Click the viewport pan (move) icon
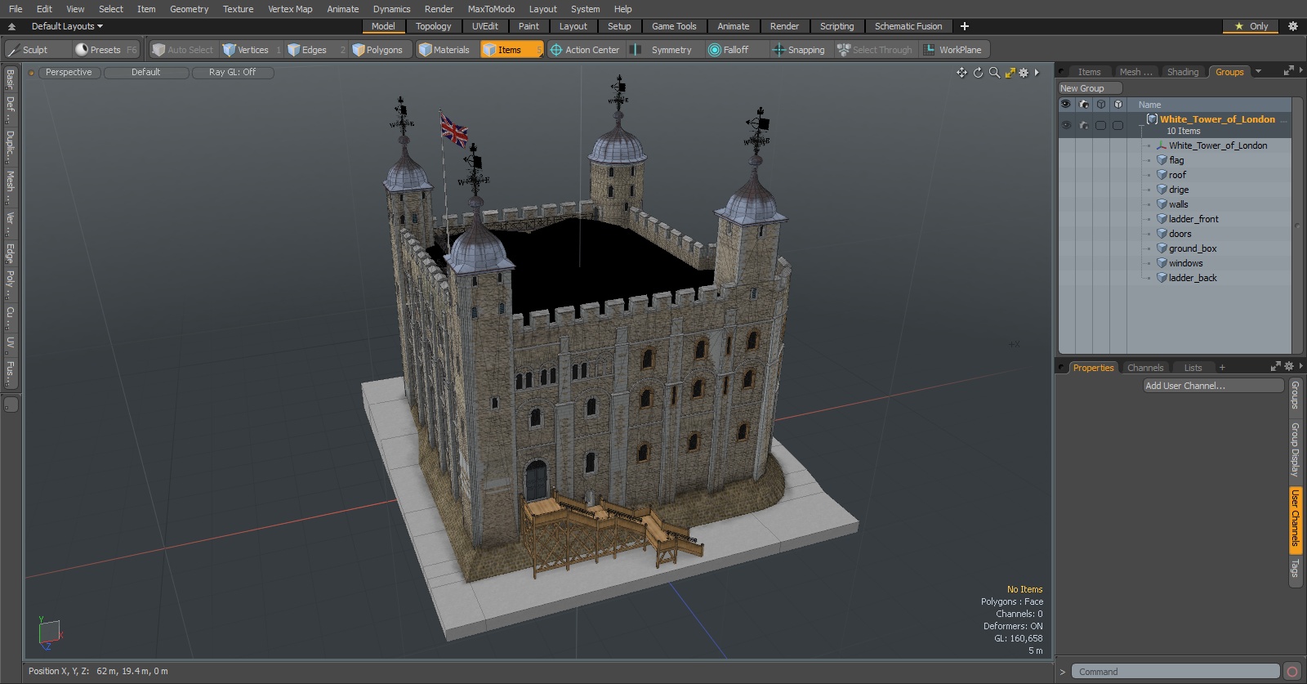Image resolution: width=1307 pixels, height=684 pixels. click(961, 73)
